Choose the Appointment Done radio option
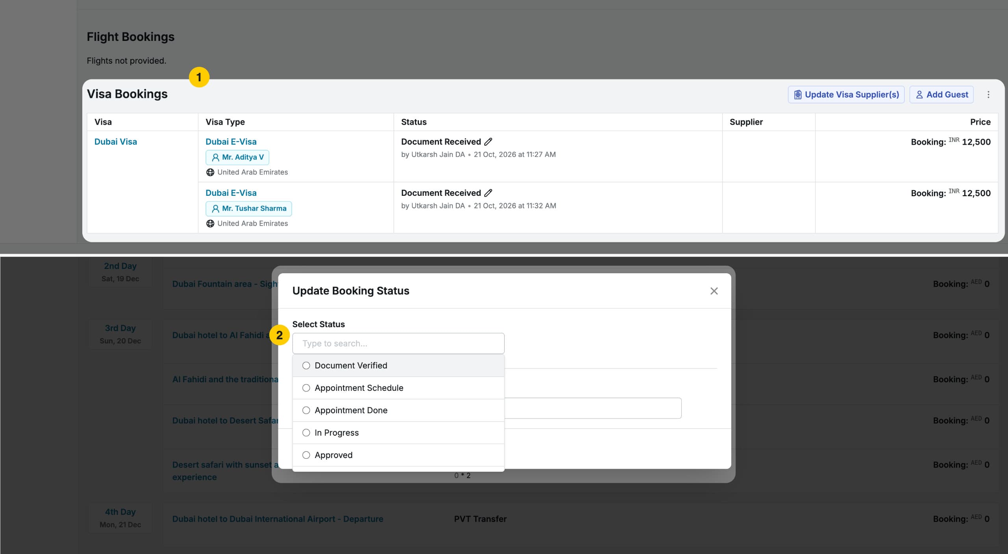1008x554 pixels. (x=306, y=410)
